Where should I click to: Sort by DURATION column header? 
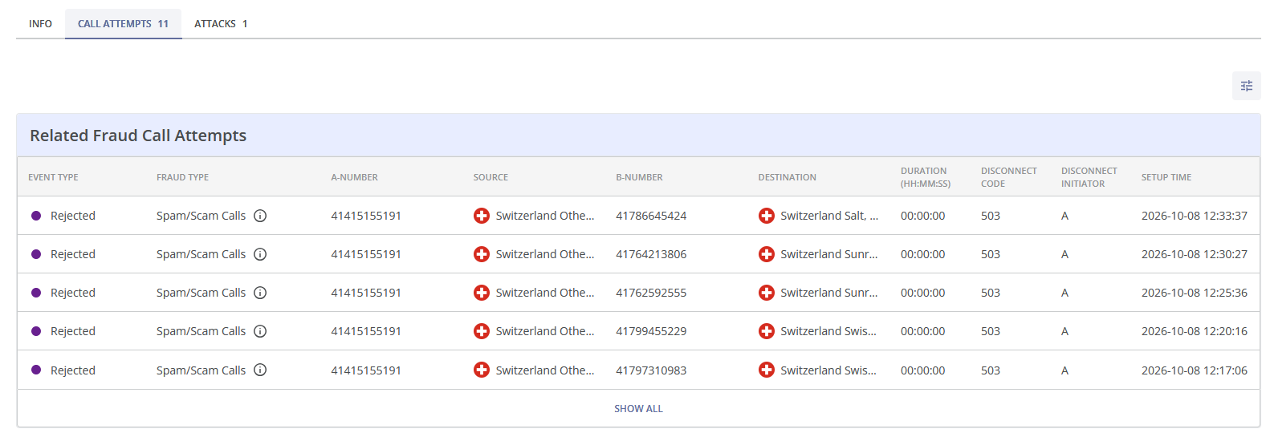[926, 177]
